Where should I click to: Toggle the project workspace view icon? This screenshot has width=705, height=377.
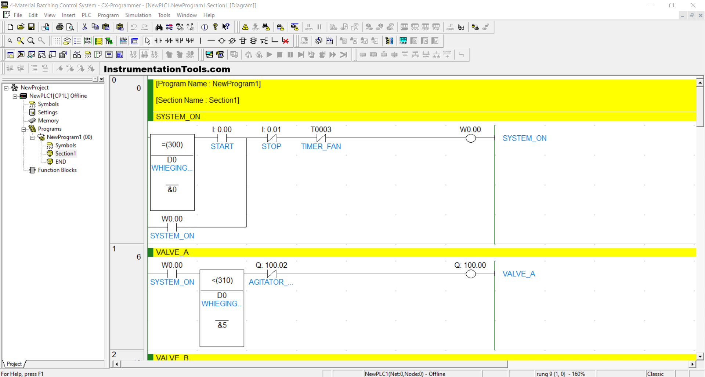[10, 55]
